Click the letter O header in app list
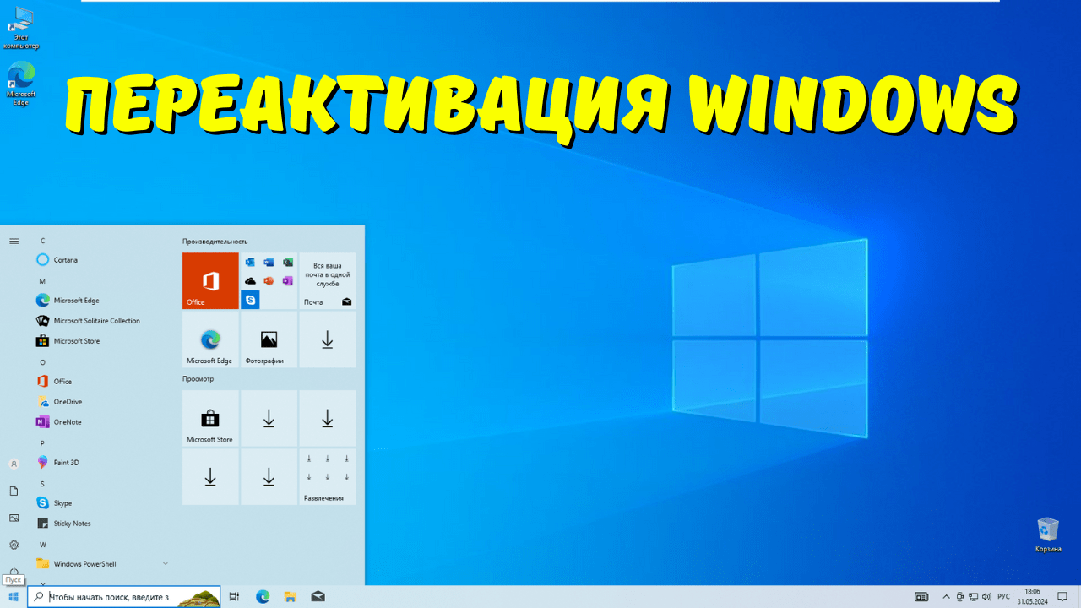The image size is (1081, 608). tap(42, 362)
